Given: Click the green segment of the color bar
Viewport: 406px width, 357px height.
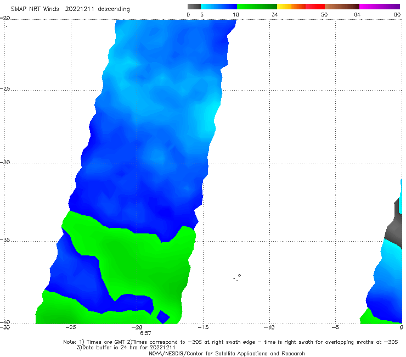Looking at the screenshot, I should pyautogui.click(x=257, y=7).
